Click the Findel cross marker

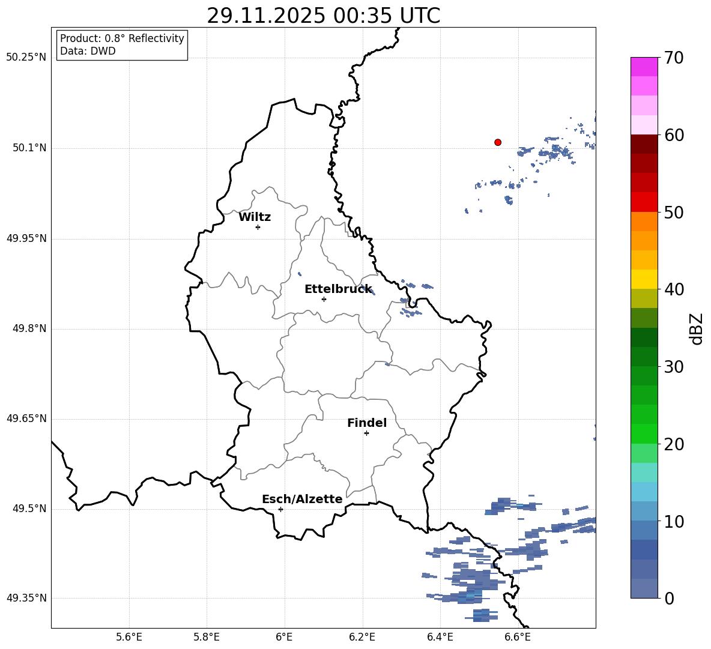[366, 433]
